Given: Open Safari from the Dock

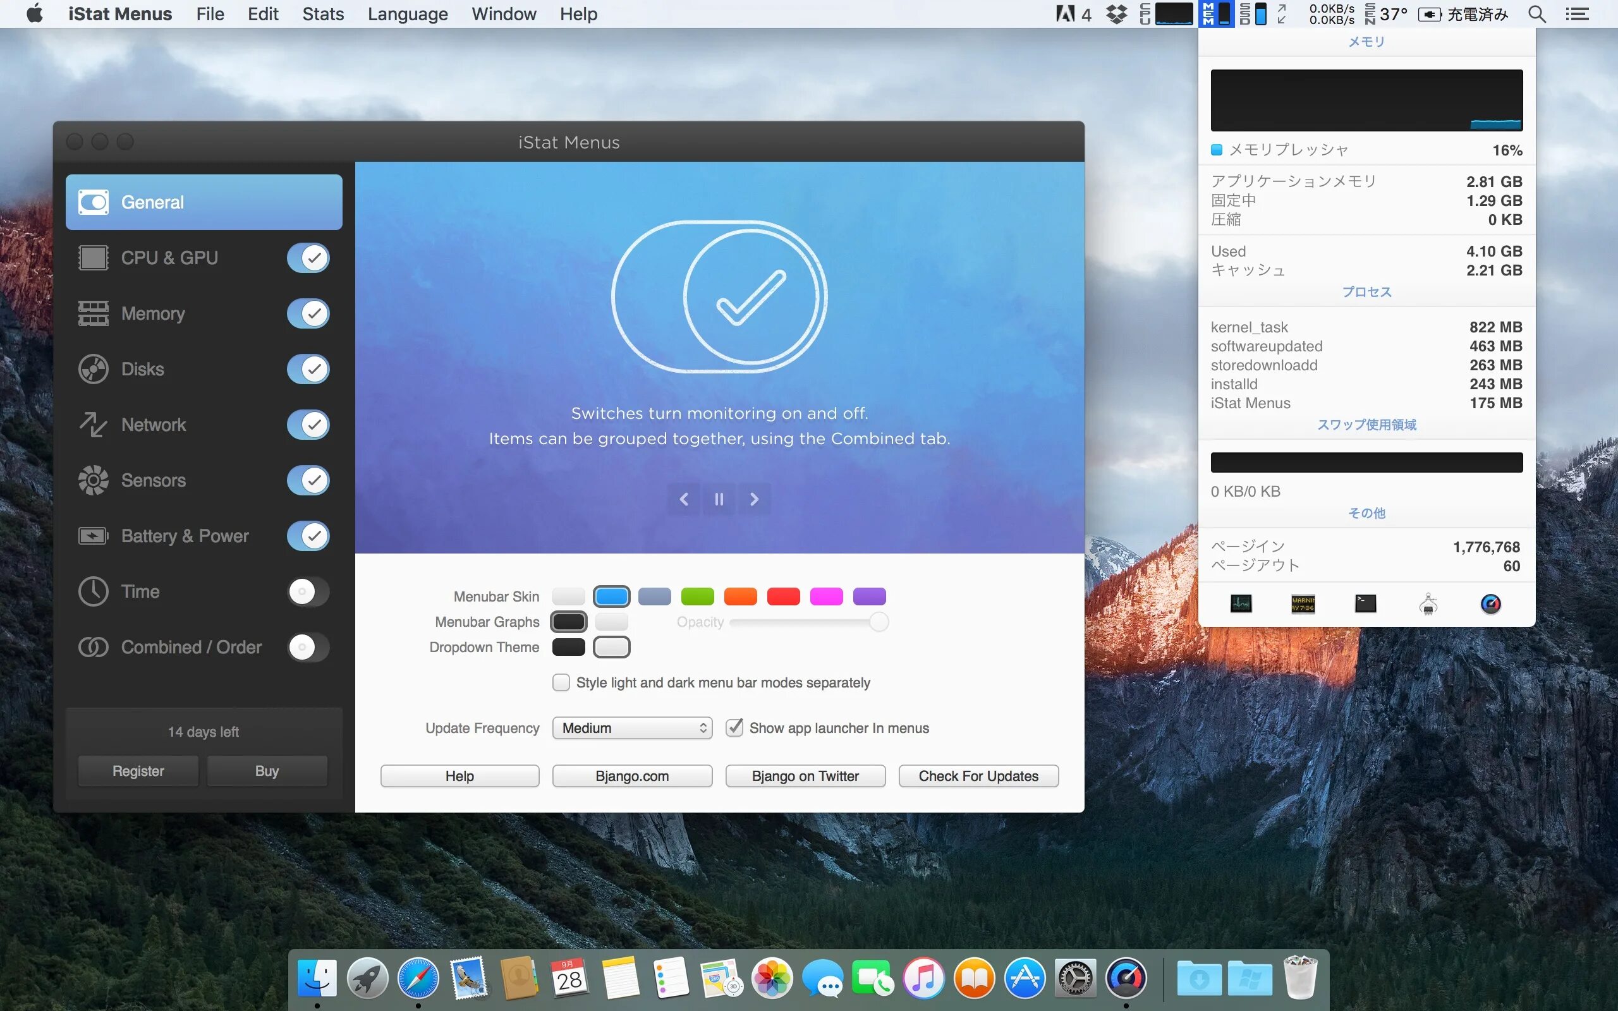Looking at the screenshot, I should point(418,978).
